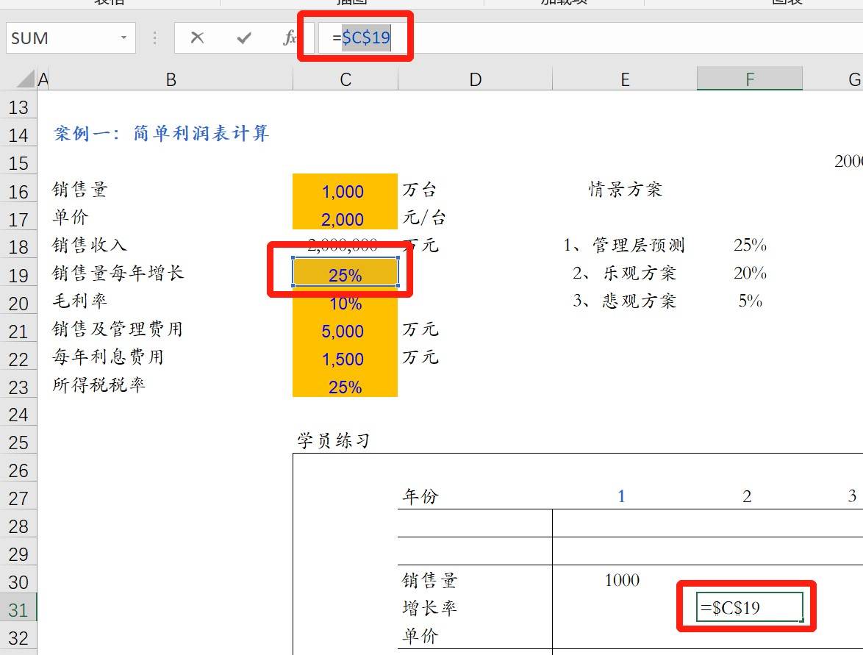Image resolution: width=863 pixels, height=655 pixels.
Task: Click the 20% optimistic scenario cell
Action: pyautogui.click(x=749, y=273)
